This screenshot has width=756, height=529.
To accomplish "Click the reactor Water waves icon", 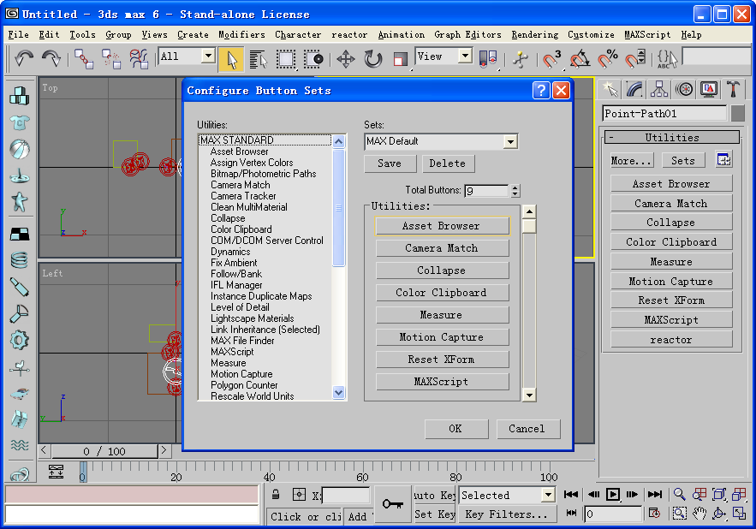I will tap(20, 444).
